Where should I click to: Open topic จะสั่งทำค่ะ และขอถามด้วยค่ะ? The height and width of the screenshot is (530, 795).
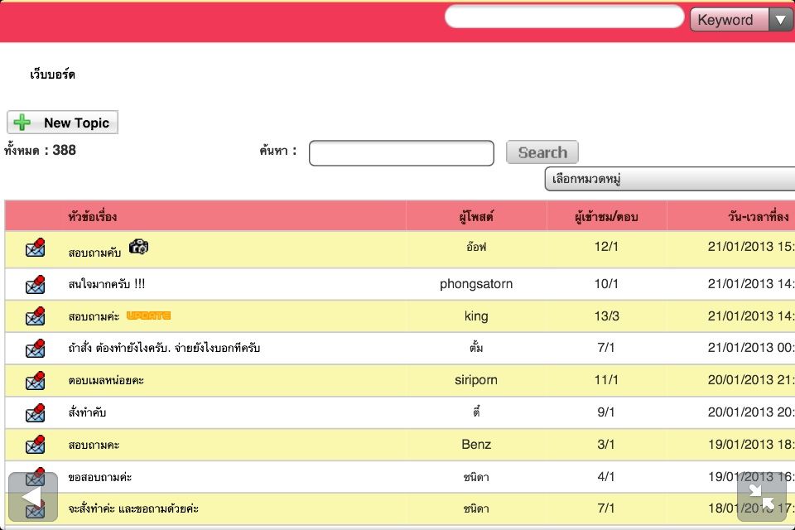click(x=132, y=508)
